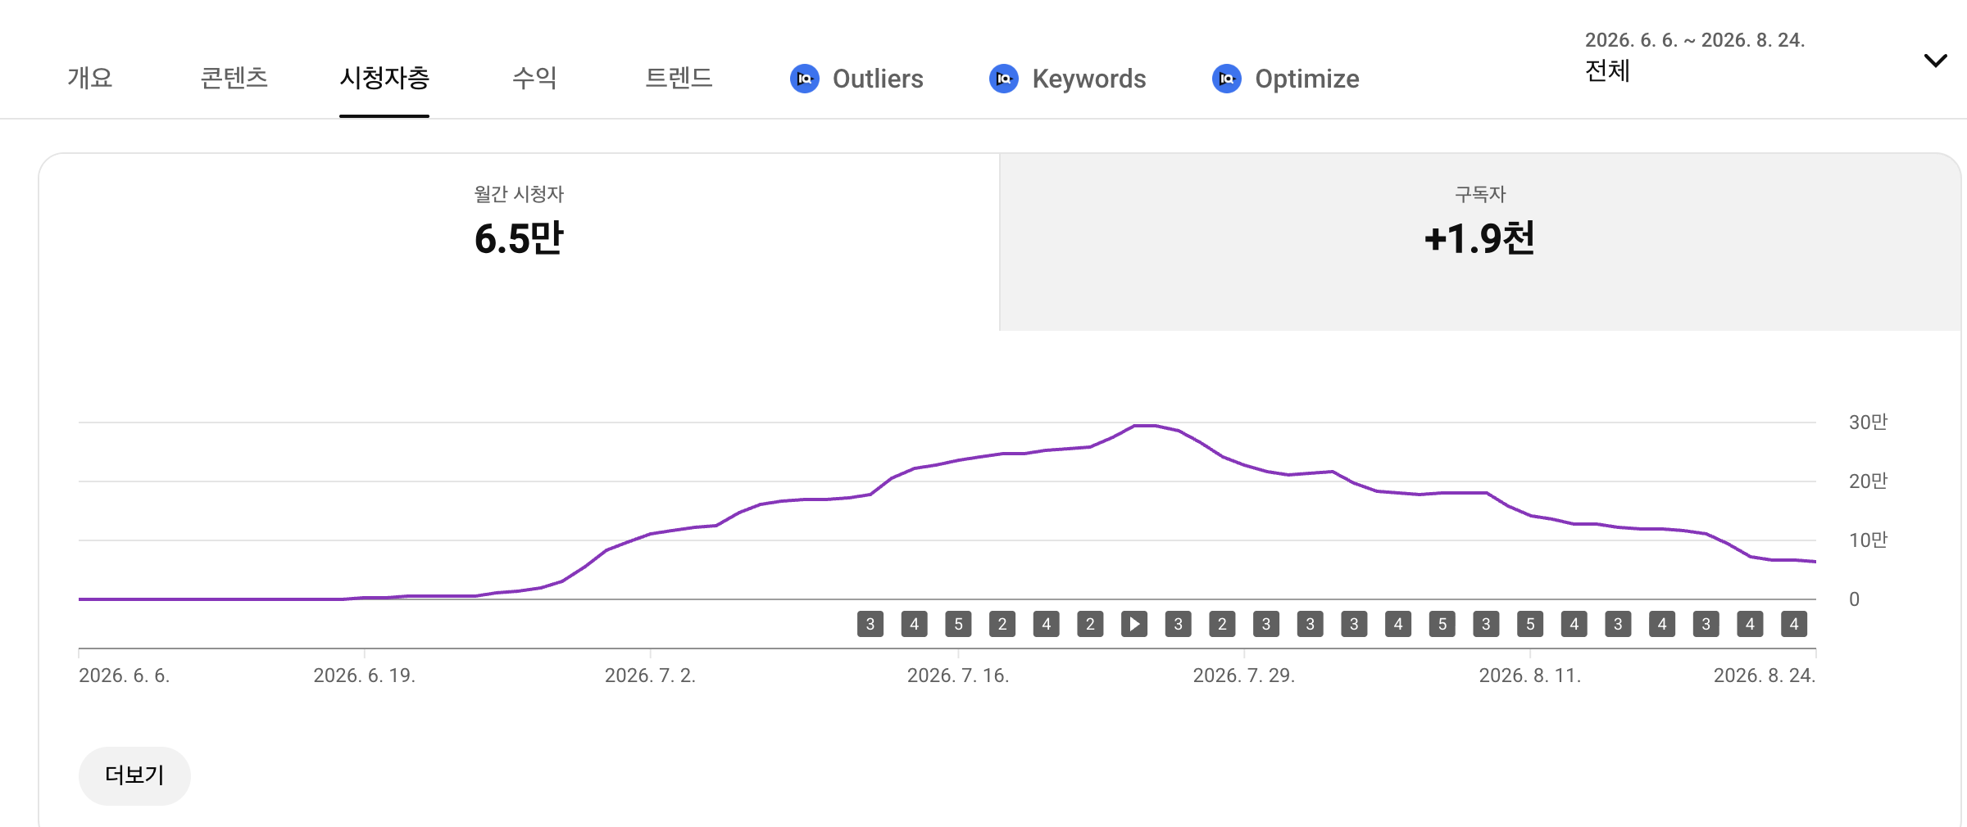
Task: Switch to the 콘텐츠 tab
Action: (x=234, y=78)
